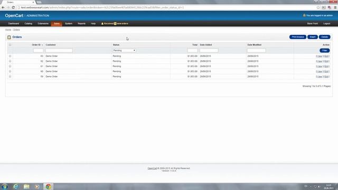Check the box for order 59
338x190 pixels.
[10, 77]
